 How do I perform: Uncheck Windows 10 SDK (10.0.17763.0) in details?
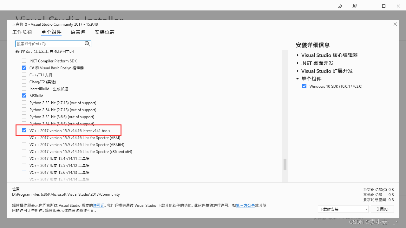click(x=304, y=86)
